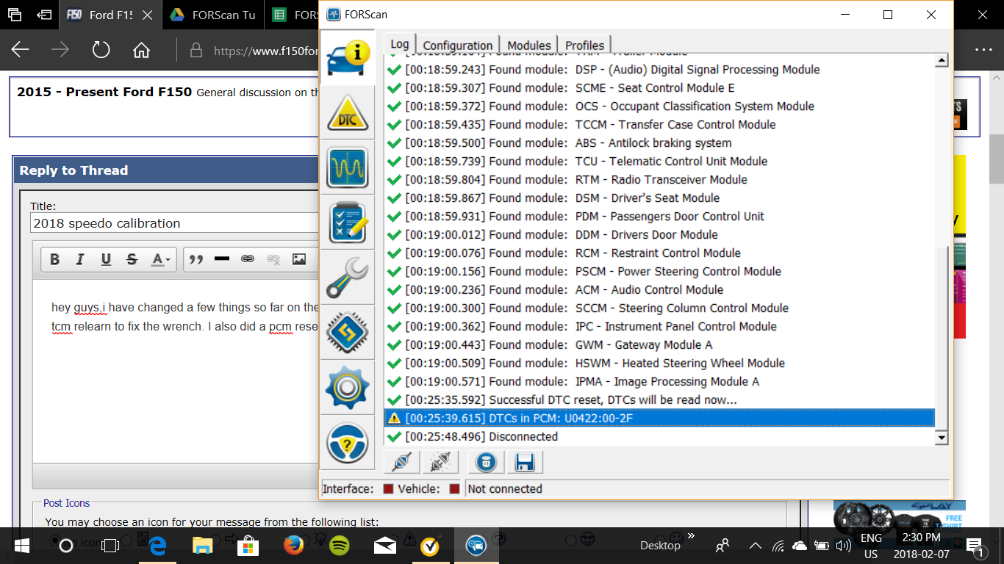This screenshot has width=1004, height=564.
Task: Open the Action Center notifications icon
Action: click(x=974, y=546)
